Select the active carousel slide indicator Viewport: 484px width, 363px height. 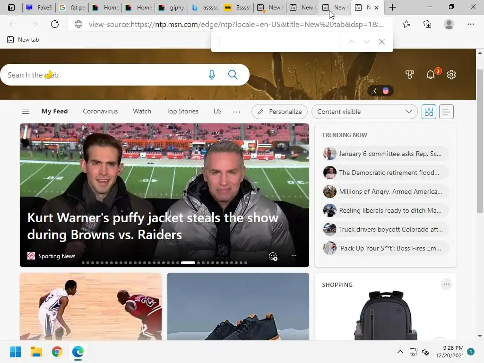pos(188,263)
